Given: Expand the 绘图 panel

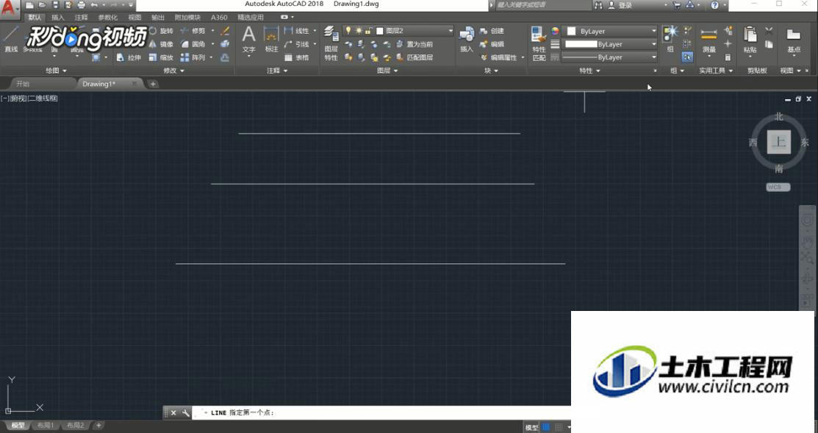Looking at the screenshot, I should (57, 71).
